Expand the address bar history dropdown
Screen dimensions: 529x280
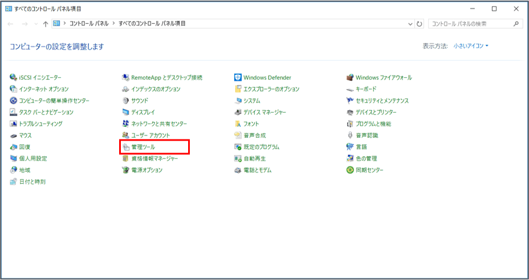410,24
